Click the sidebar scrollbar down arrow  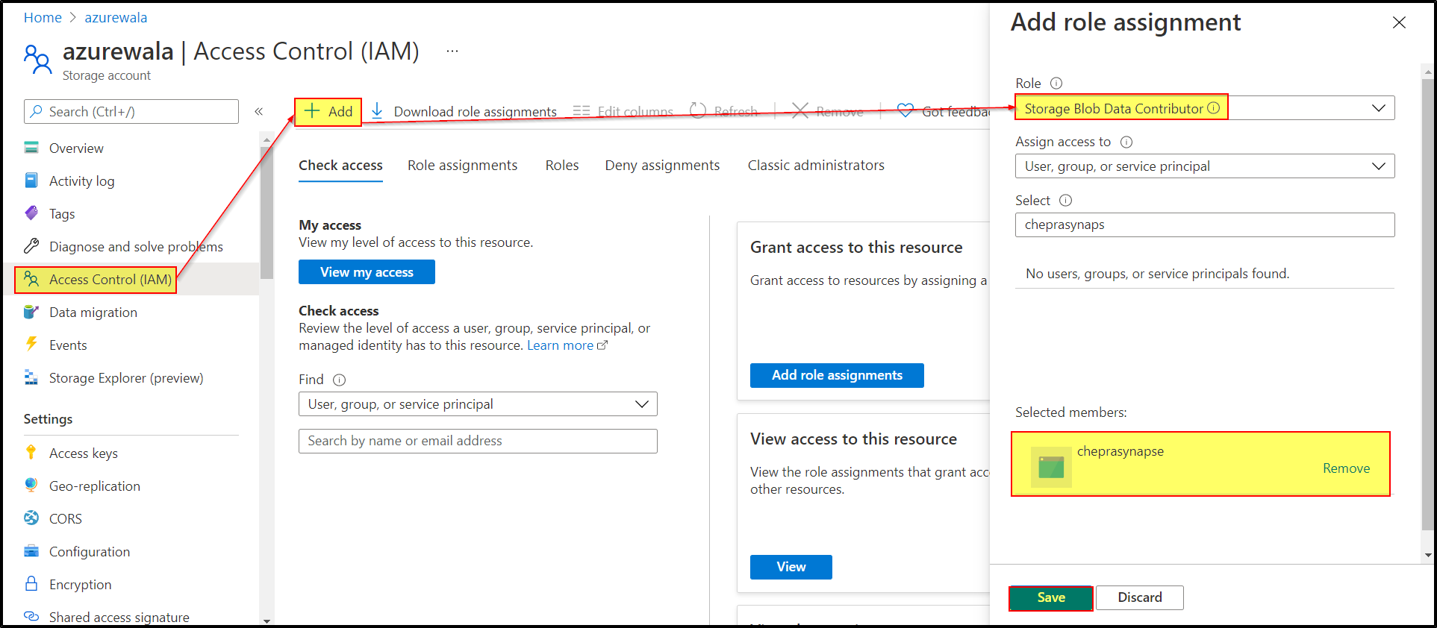(x=267, y=620)
